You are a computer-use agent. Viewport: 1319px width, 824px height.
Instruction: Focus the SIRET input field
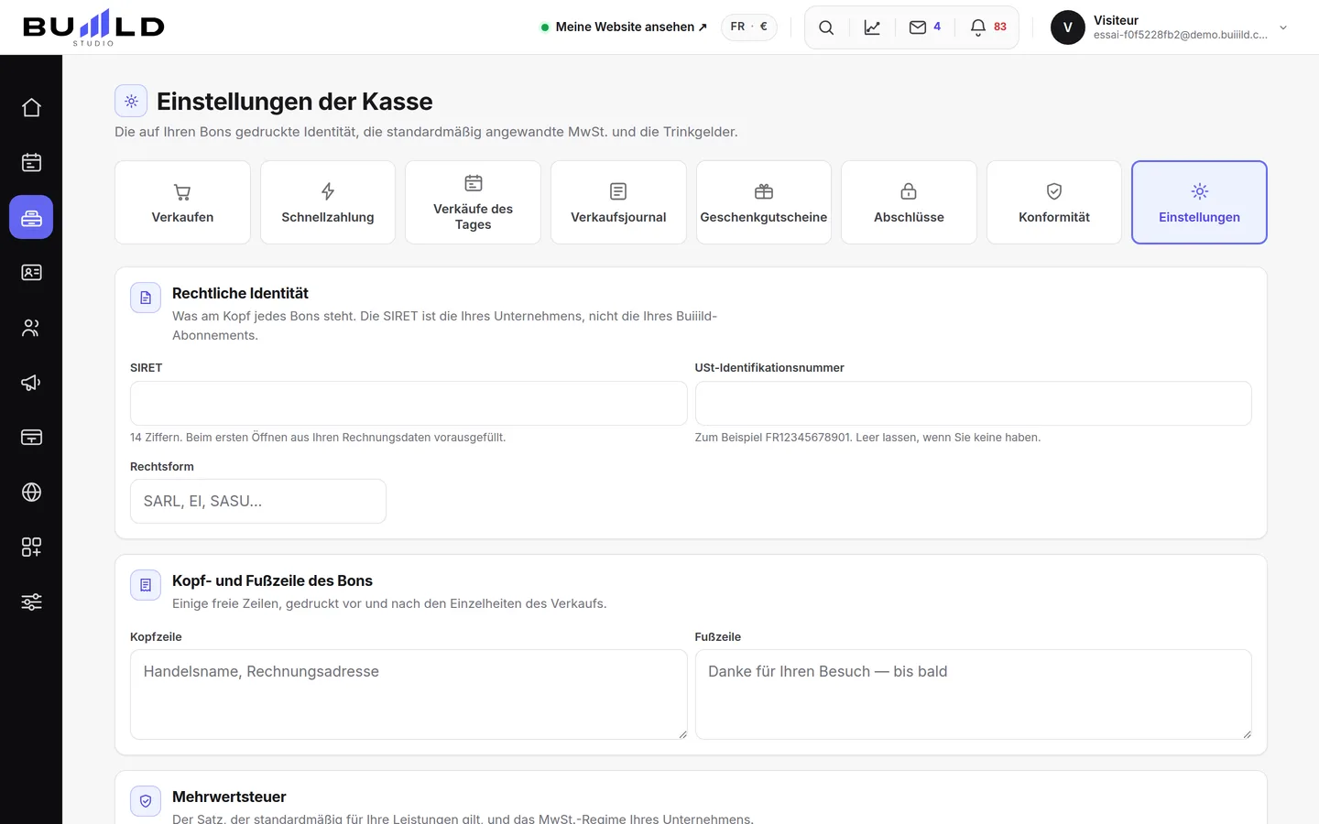pos(409,403)
